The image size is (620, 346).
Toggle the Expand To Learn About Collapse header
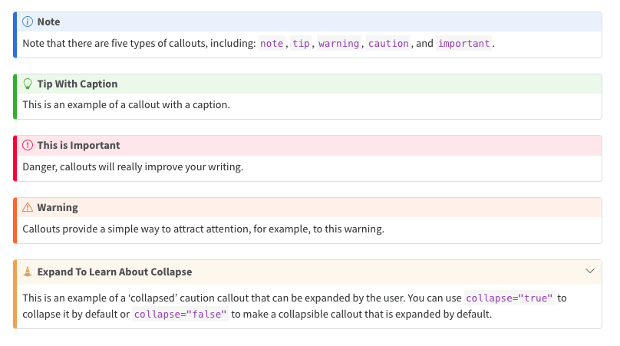[x=114, y=272]
